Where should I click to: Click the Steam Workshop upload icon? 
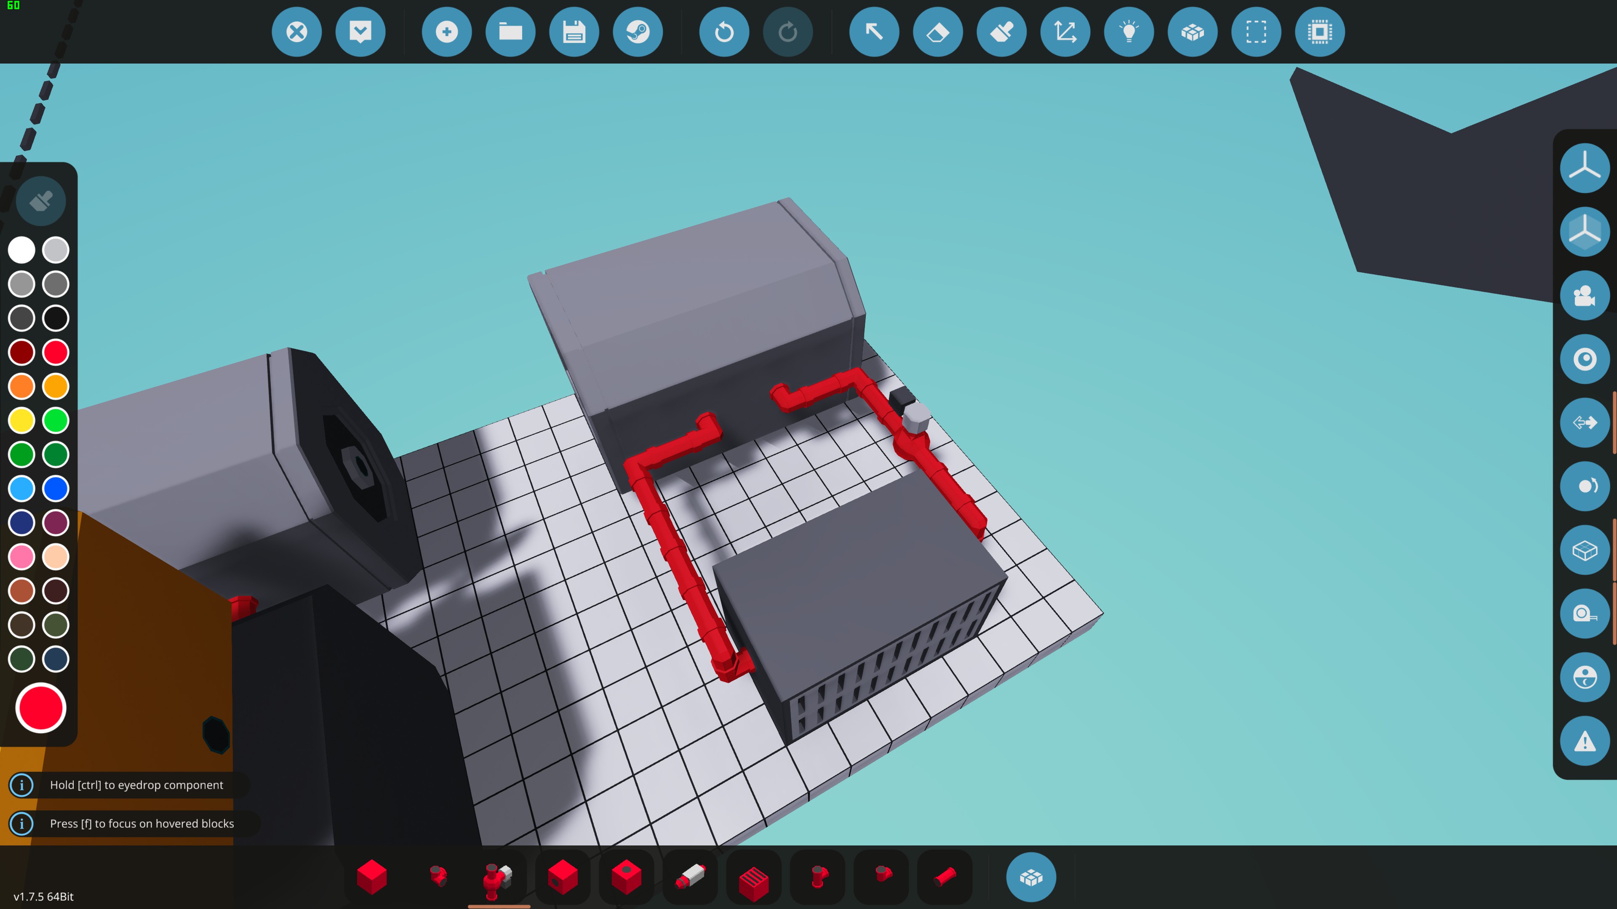[638, 32]
